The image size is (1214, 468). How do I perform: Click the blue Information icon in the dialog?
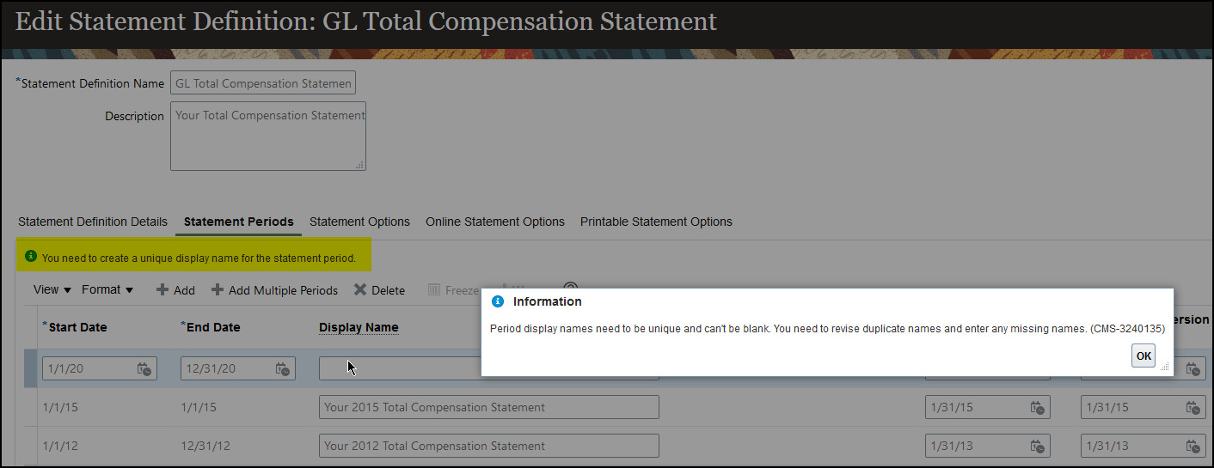tap(497, 301)
